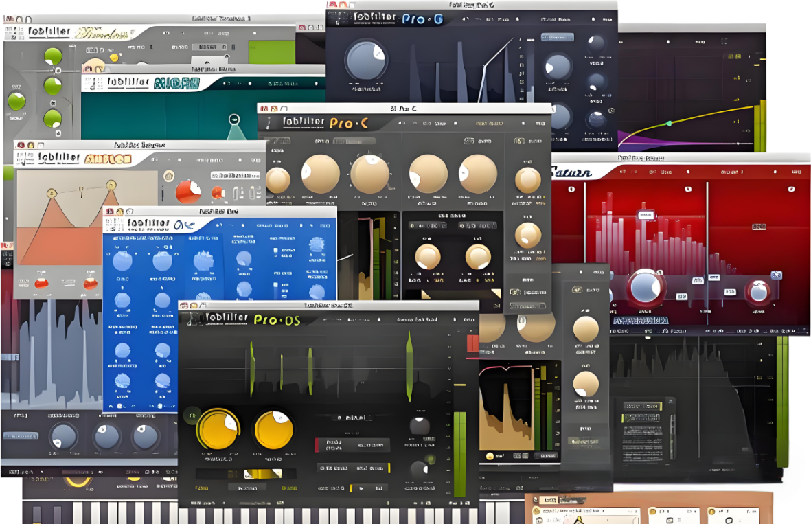The image size is (811, 524).
Task: Click the small red knob beside the large red knob
Action: click(218, 193)
